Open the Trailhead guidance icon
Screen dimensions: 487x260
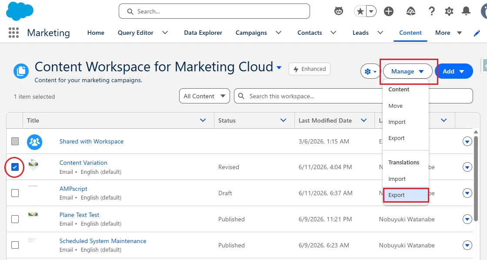click(x=411, y=11)
